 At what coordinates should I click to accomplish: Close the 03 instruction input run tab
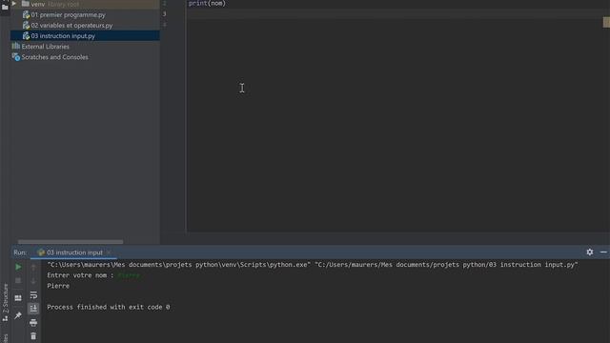coord(109,252)
